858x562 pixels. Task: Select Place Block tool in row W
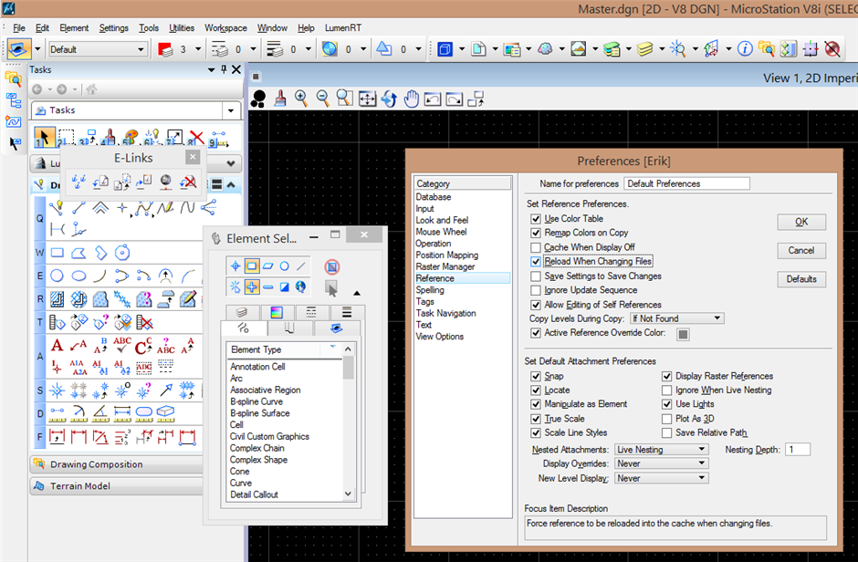(x=57, y=253)
